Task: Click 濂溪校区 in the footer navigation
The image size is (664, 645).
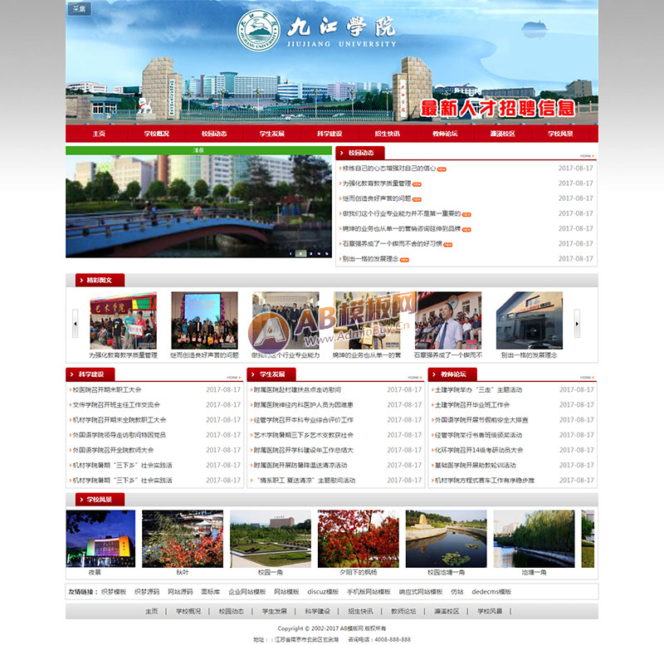Action: [447, 611]
